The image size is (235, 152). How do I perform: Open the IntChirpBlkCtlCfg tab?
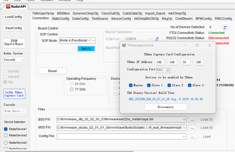coord(146,19)
